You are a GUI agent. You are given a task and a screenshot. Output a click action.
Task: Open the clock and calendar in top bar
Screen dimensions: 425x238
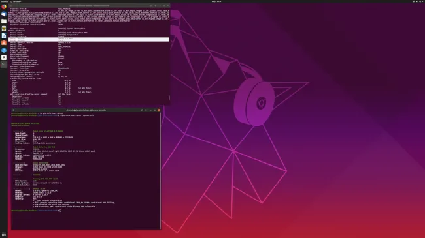pos(216,1)
